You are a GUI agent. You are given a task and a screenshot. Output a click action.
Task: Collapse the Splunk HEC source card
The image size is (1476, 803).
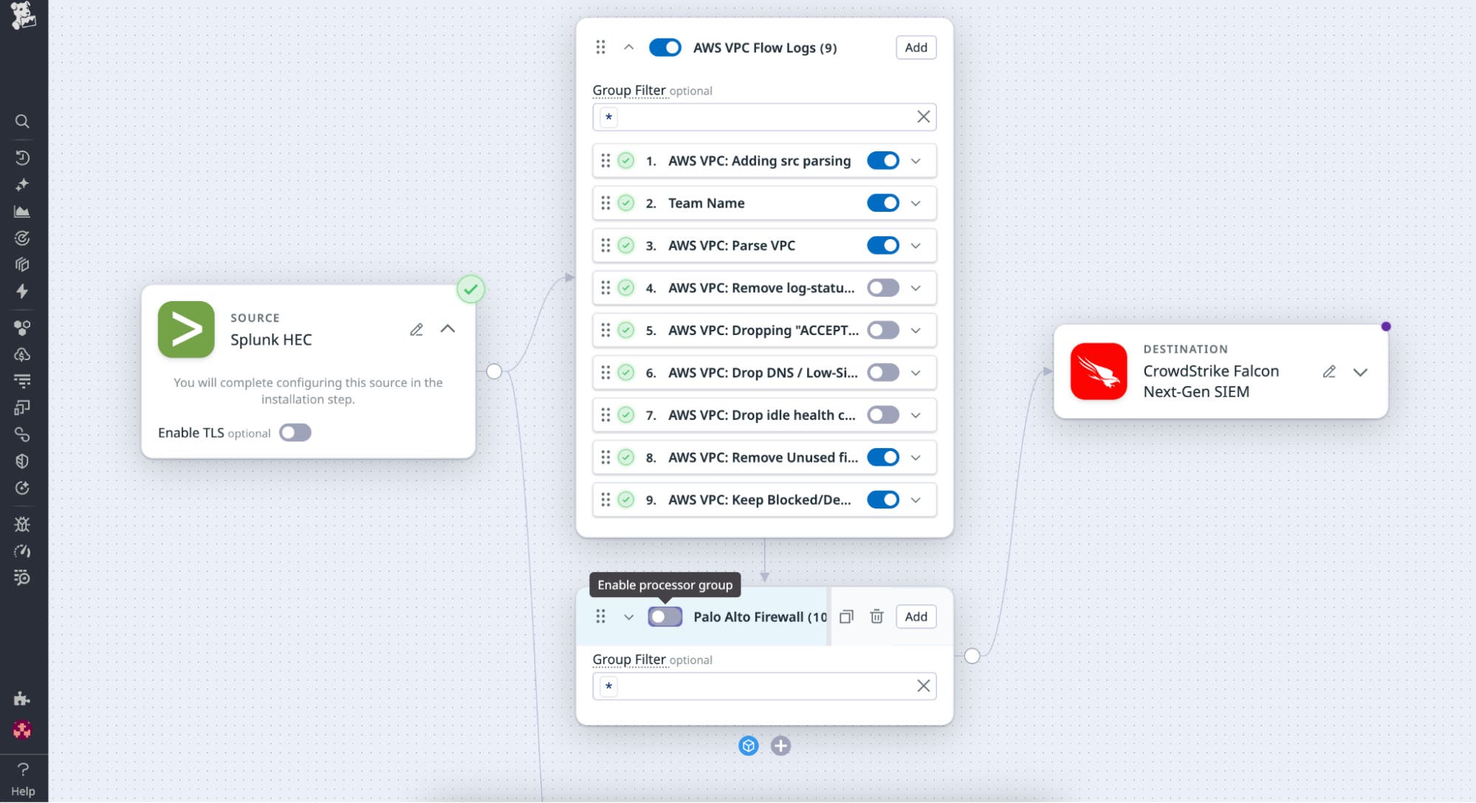pos(448,329)
